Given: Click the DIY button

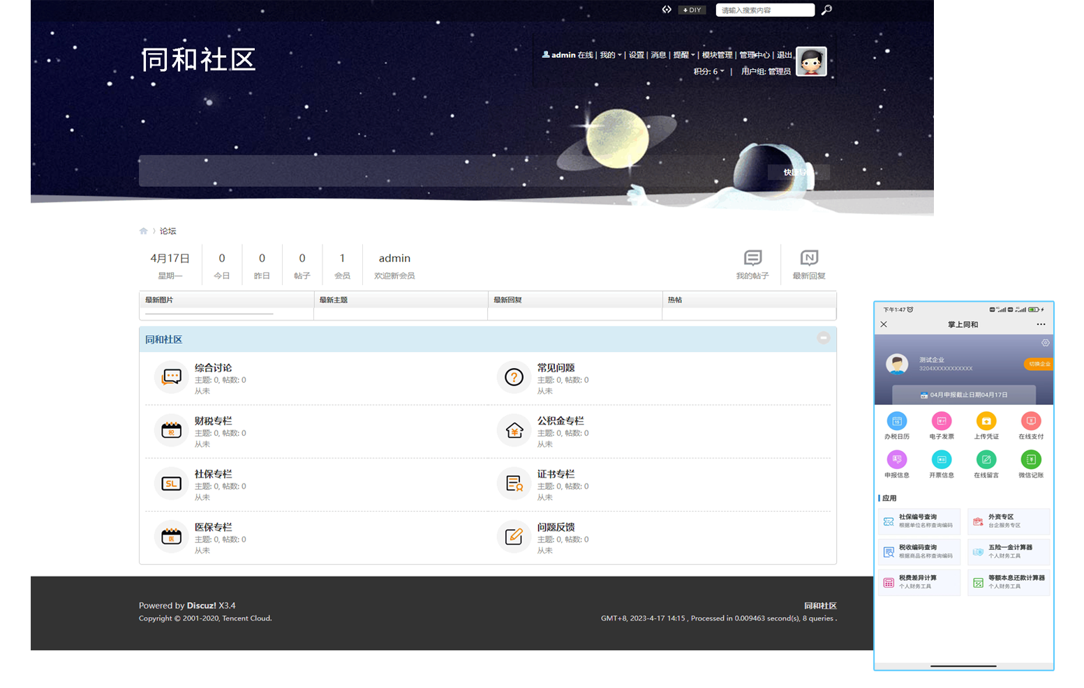Looking at the screenshot, I should (692, 10).
